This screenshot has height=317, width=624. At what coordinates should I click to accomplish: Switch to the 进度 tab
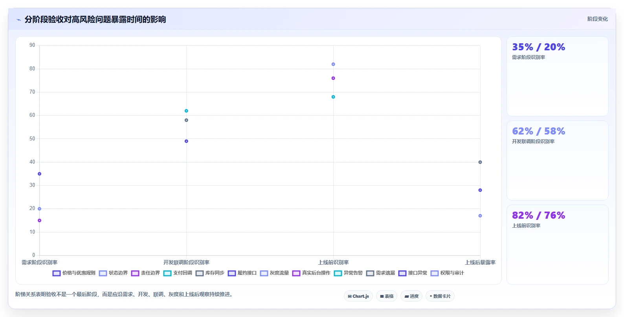coord(411,296)
